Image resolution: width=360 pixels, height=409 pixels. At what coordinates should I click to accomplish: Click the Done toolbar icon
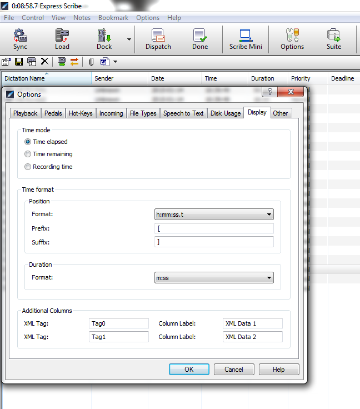pyautogui.click(x=200, y=39)
